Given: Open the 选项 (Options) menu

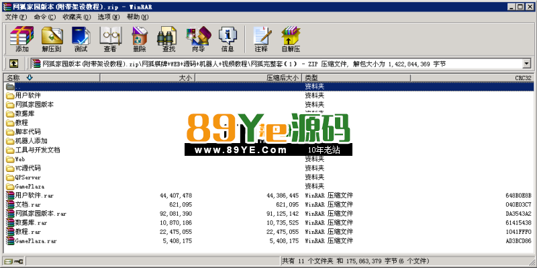Looking at the screenshot, I should point(109,17).
